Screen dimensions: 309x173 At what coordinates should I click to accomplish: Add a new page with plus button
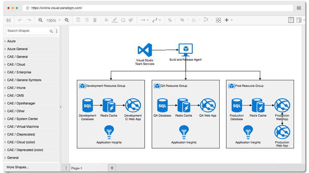[x=112, y=168]
